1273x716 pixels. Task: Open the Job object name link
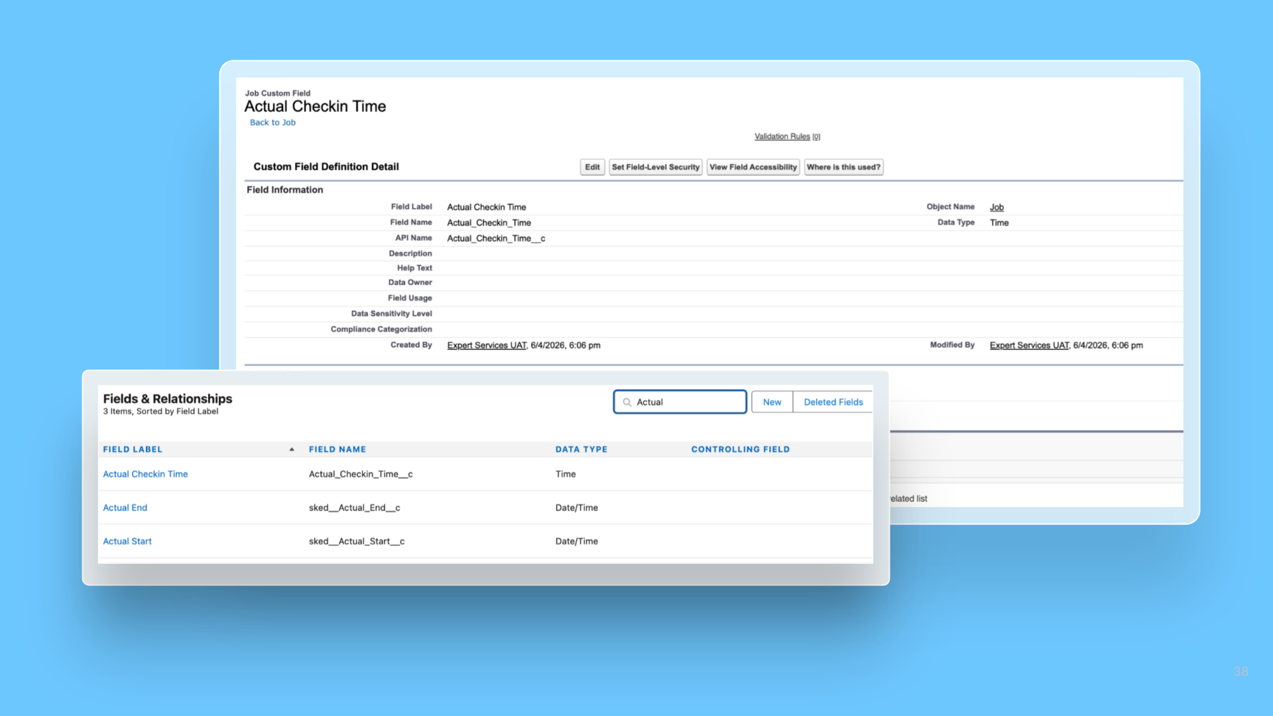(997, 208)
